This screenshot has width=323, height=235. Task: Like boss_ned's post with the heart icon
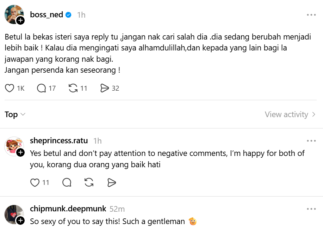pyautogui.click(x=10, y=88)
